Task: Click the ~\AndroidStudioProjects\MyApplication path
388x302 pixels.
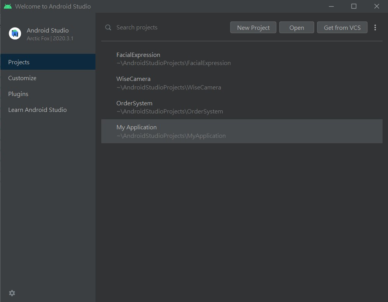Action: pos(171,136)
